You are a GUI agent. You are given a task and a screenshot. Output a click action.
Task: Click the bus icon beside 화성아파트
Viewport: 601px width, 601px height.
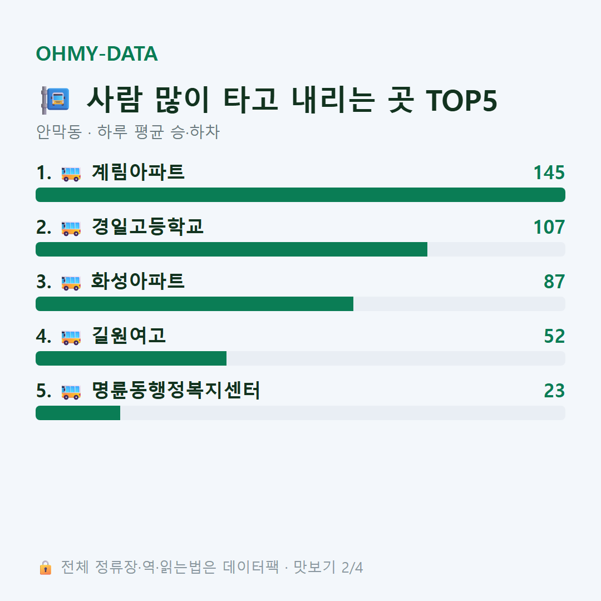point(71,283)
